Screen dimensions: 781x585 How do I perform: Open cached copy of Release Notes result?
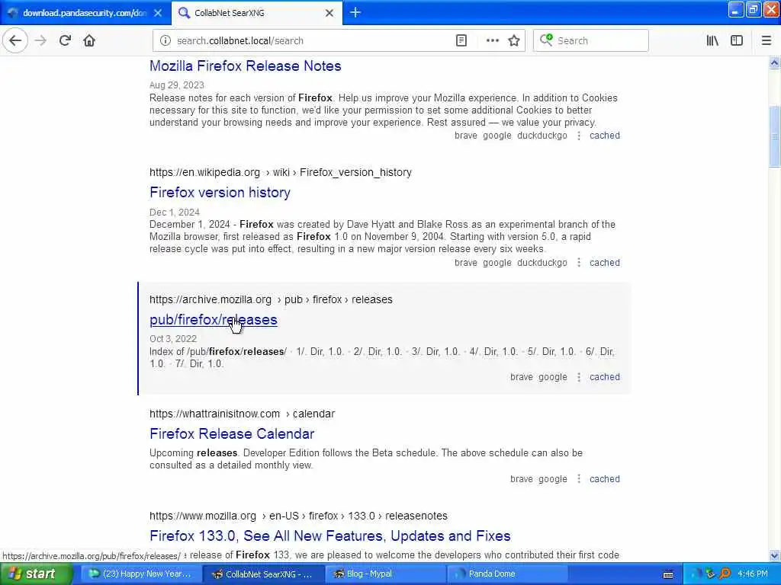click(605, 136)
